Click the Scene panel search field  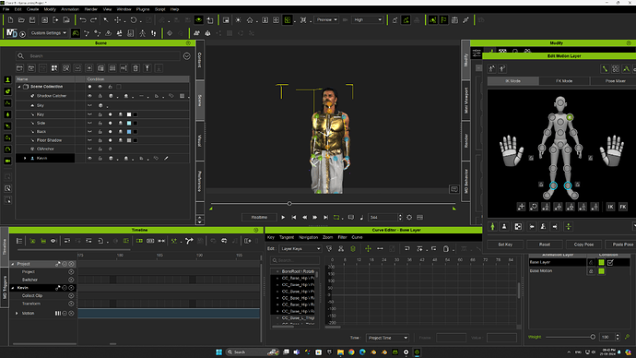(x=98, y=56)
